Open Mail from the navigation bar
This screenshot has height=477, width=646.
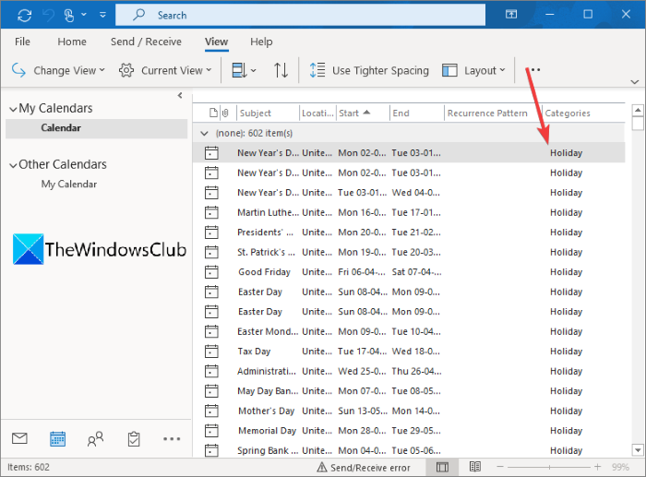19,439
